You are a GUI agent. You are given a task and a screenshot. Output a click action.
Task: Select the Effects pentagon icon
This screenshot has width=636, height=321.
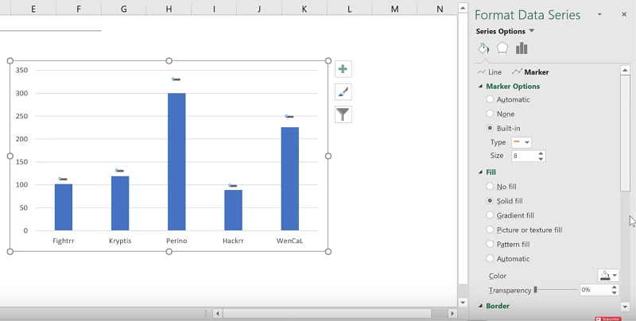point(502,48)
